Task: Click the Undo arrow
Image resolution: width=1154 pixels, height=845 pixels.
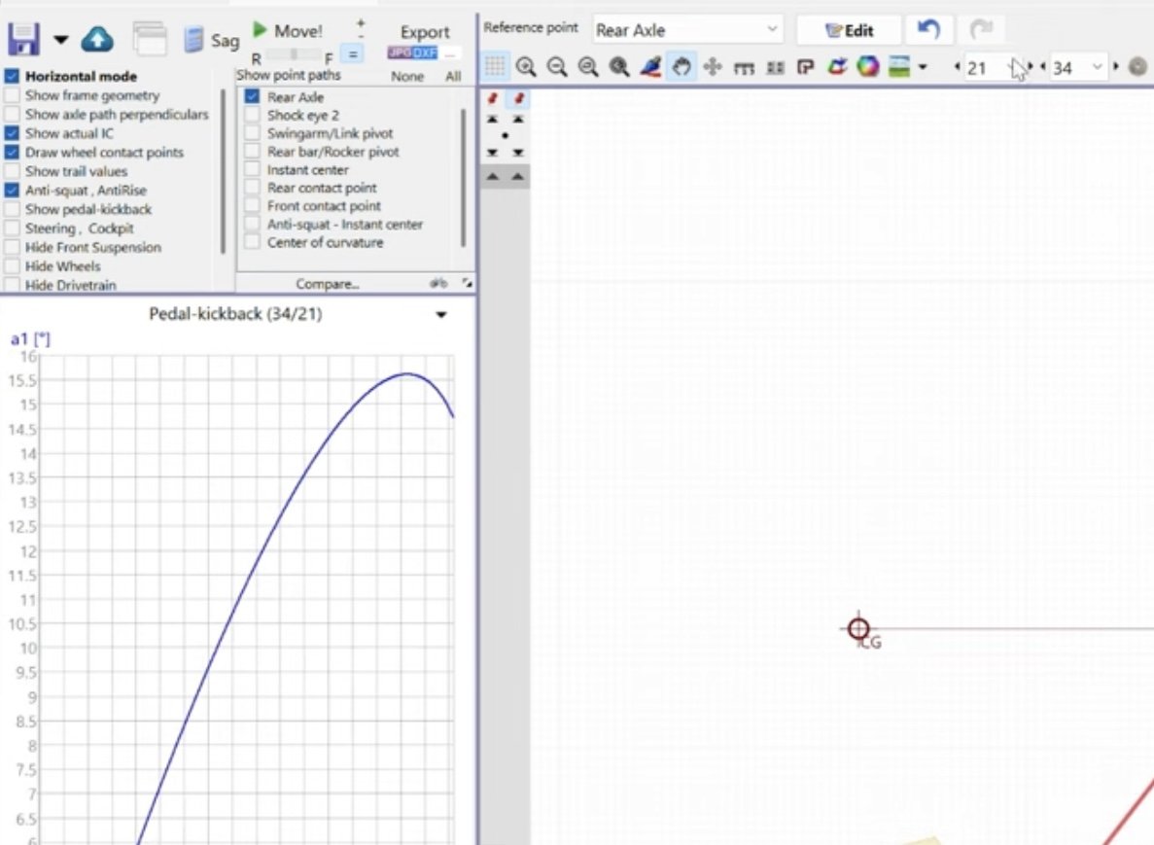Action: click(928, 29)
